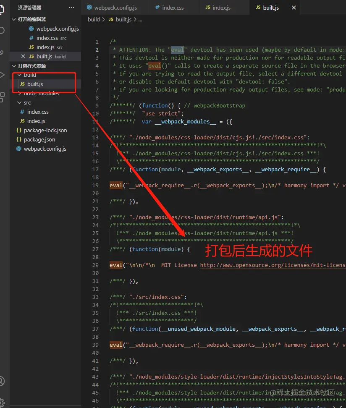This screenshot has width=346, height=408.
Task: Open the Explorer activity bar icon
Action: click(x=2, y=9)
